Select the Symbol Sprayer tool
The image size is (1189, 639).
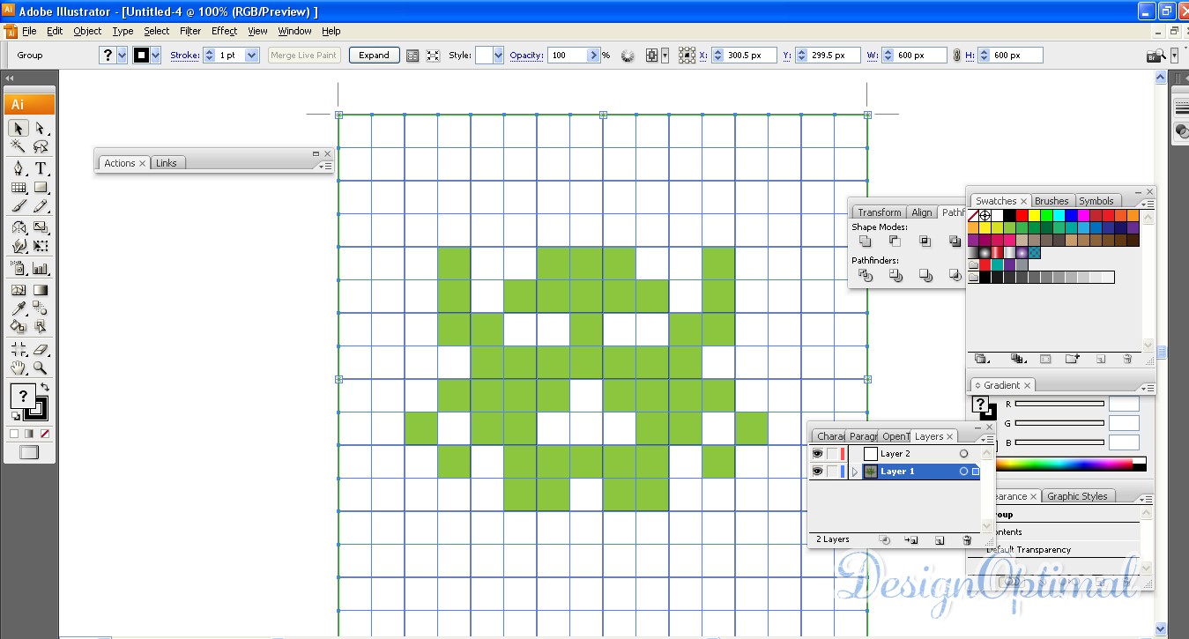(x=19, y=268)
